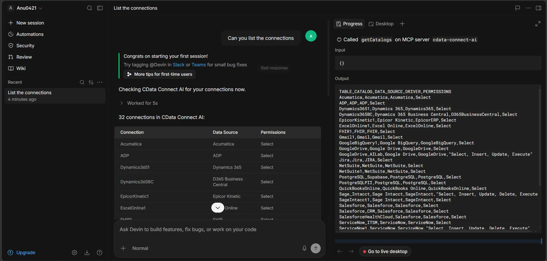Viewport: 547px width, 261px height.
Task: Click the getCatalogs tool name
Action: [x=376, y=40]
